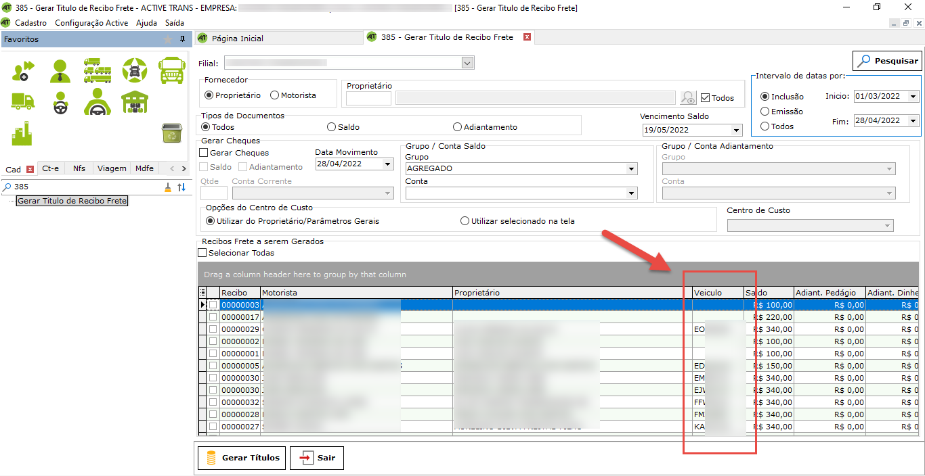Open the Filial dropdown list
The width and height of the screenshot is (925, 476).
(x=467, y=63)
